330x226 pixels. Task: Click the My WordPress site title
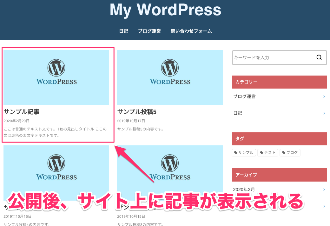pyautogui.click(x=165, y=10)
